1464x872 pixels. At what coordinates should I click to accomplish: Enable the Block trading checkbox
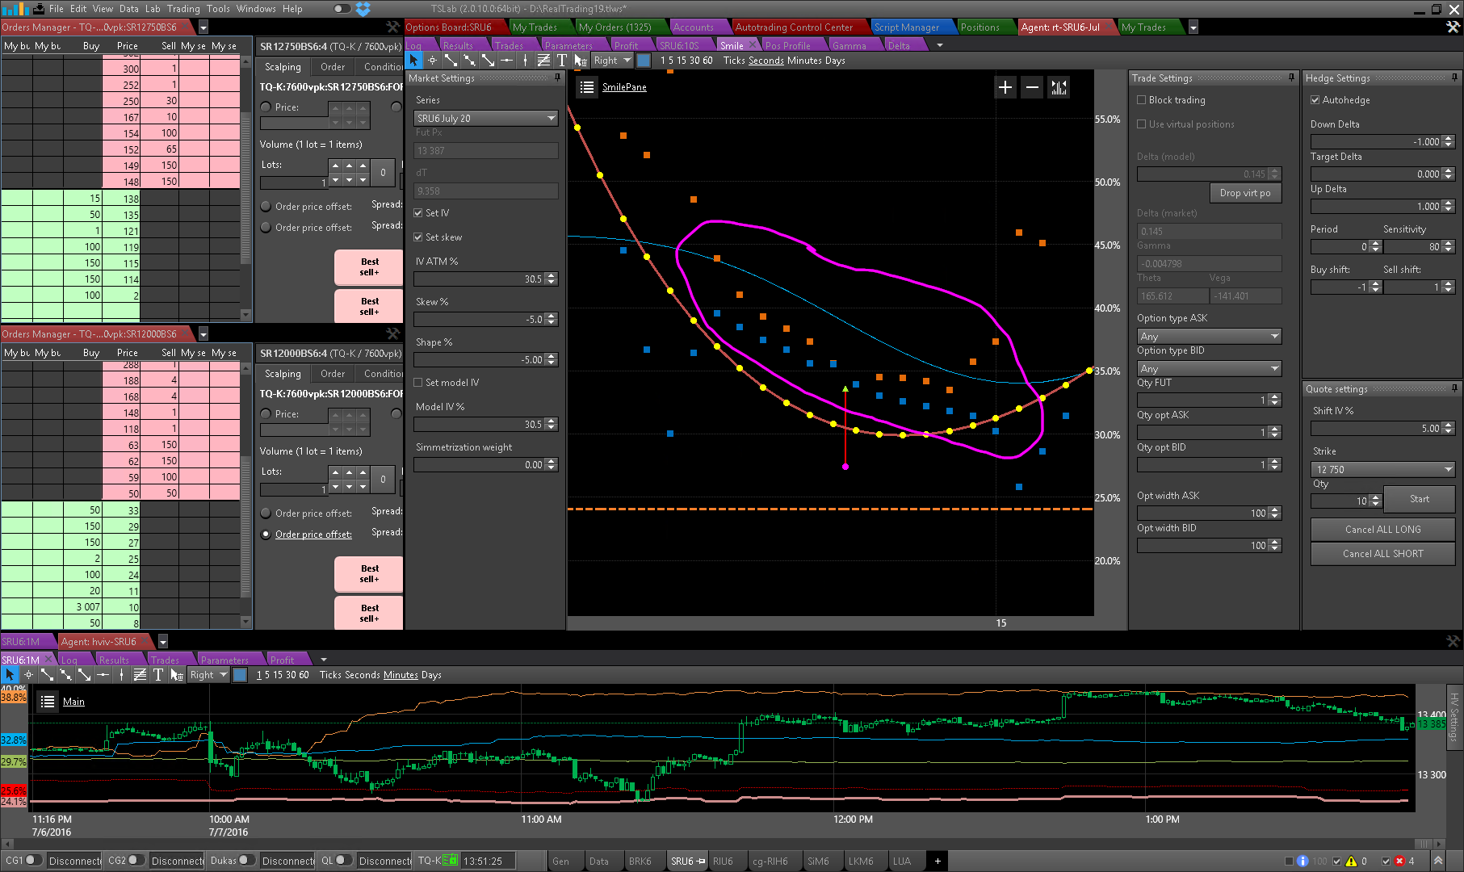point(1142,100)
